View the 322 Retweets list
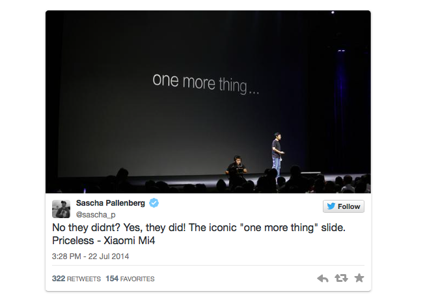Screen dimensions: 425x306 (x=76, y=279)
